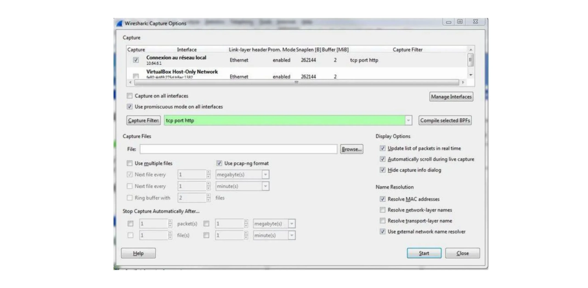This screenshot has width=588, height=288.
Task: Enable VirtualBox Host-Only Network capture checkbox
Action: click(x=136, y=76)
